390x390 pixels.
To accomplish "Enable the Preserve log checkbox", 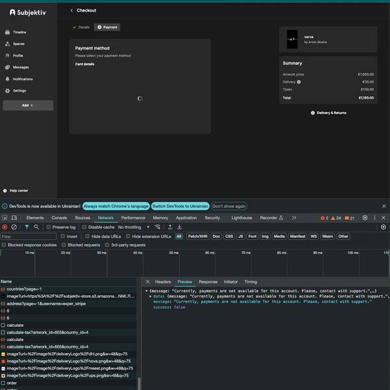I will [x=48, y=227].
